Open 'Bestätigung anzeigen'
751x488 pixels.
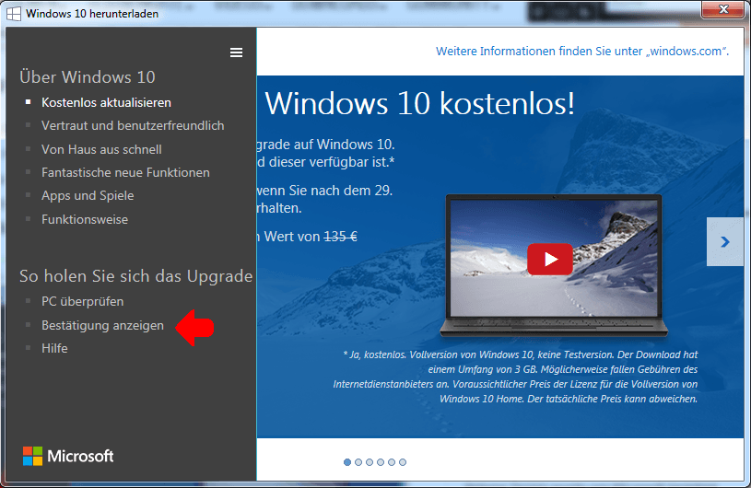click(x=102, y=325)
